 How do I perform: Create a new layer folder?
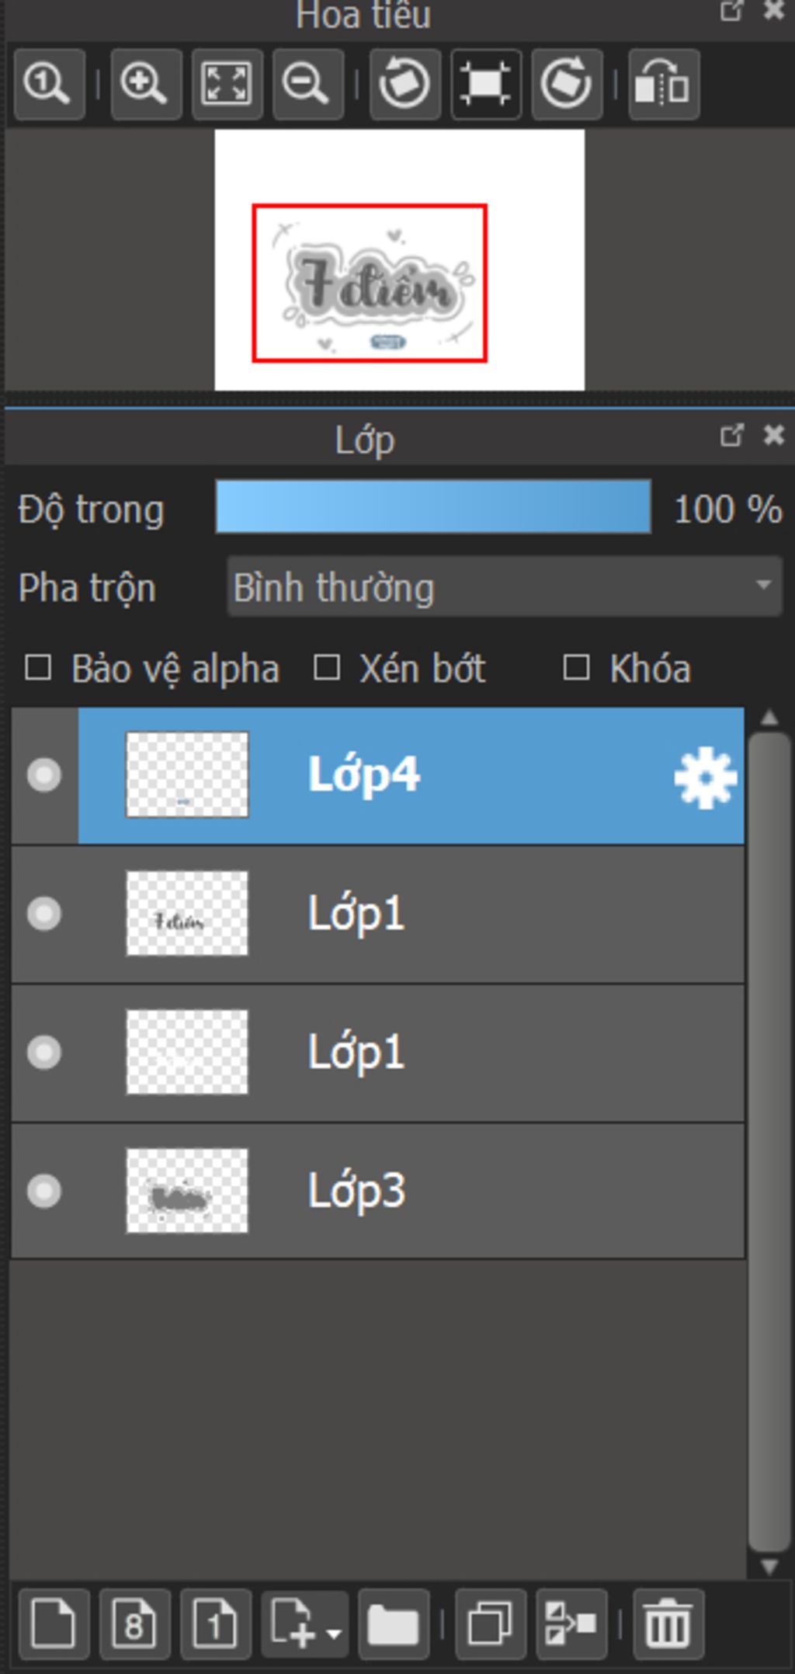click(393, 1624)
